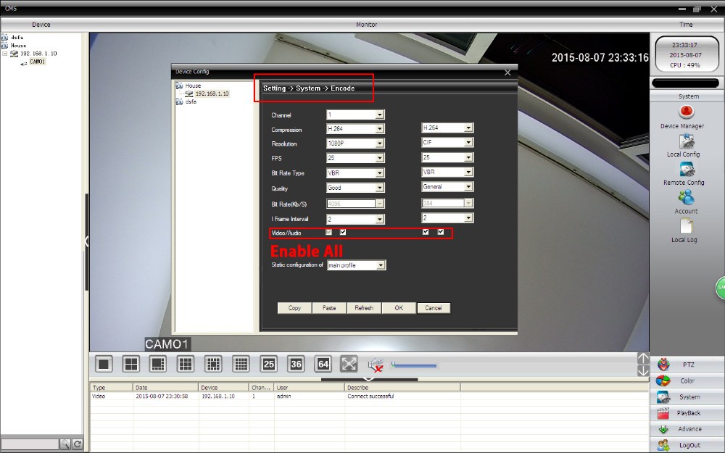Switch to single-view layout
The image size is (725, 453).
click(x=104, y=364)
